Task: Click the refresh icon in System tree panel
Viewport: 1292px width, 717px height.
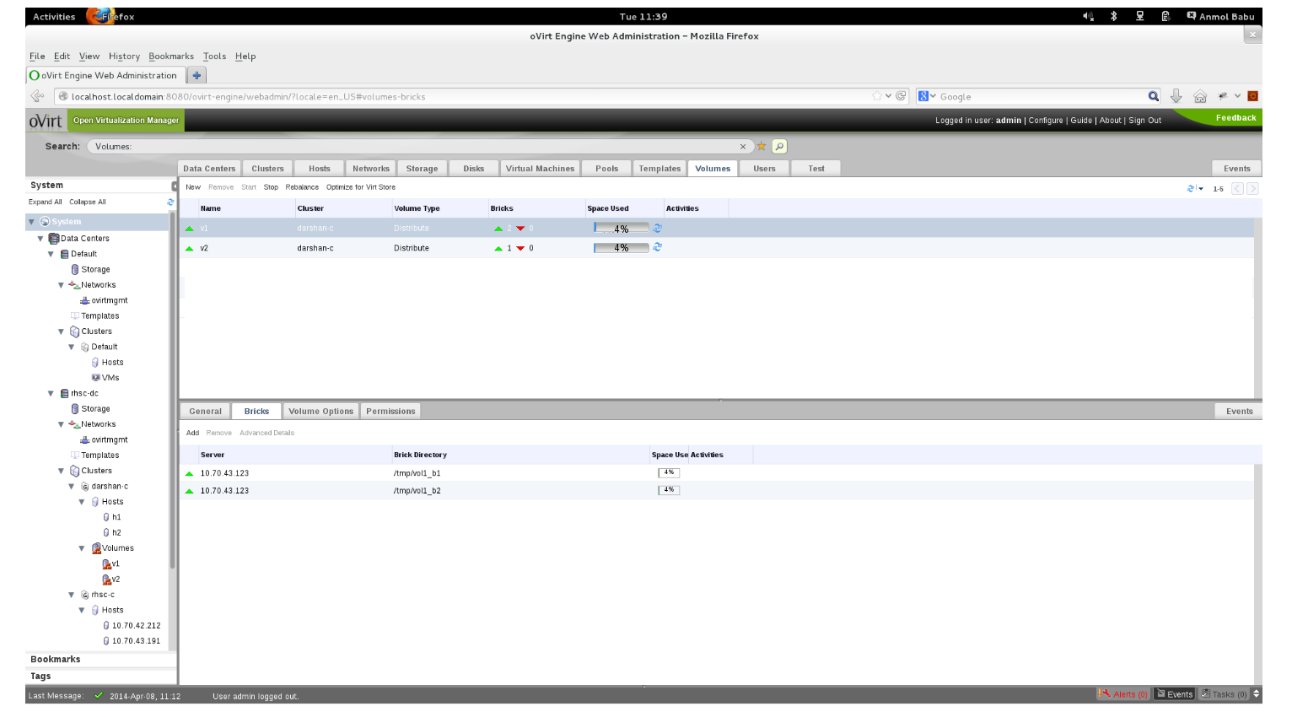Action: (x=170, y=202)
